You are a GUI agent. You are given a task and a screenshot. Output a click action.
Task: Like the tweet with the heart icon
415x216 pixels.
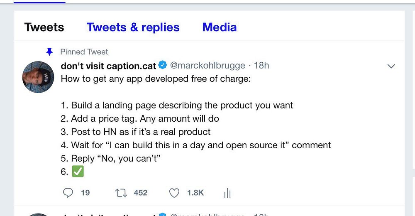[174, 193]
